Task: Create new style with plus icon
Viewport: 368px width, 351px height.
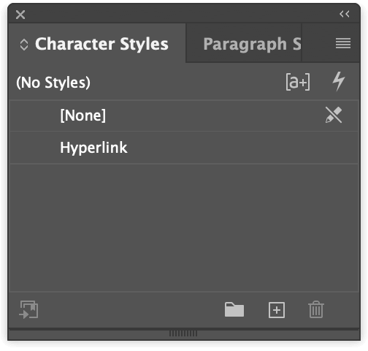Action: coord(277,310)
